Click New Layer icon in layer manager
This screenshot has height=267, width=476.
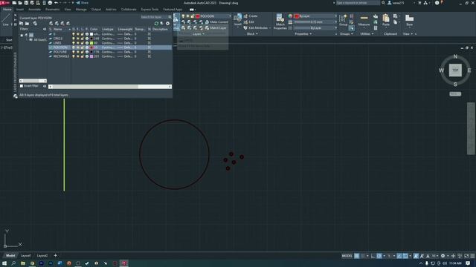click(51, 23)
